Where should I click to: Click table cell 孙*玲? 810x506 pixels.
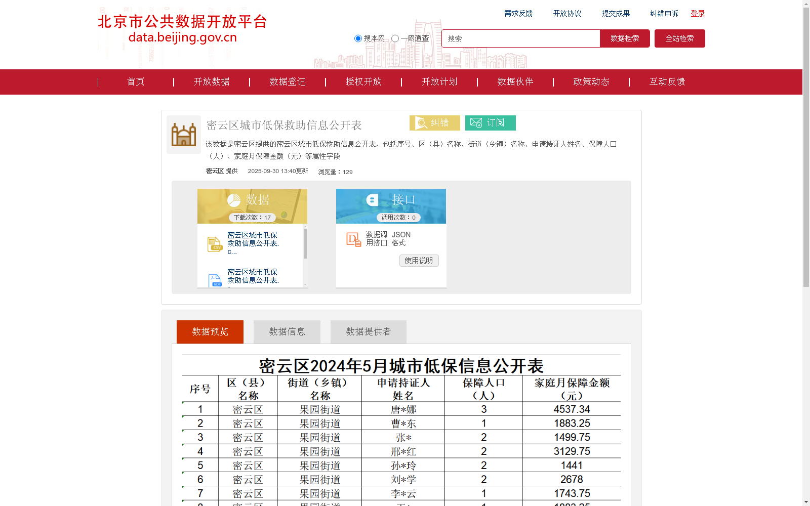point(403,466)
